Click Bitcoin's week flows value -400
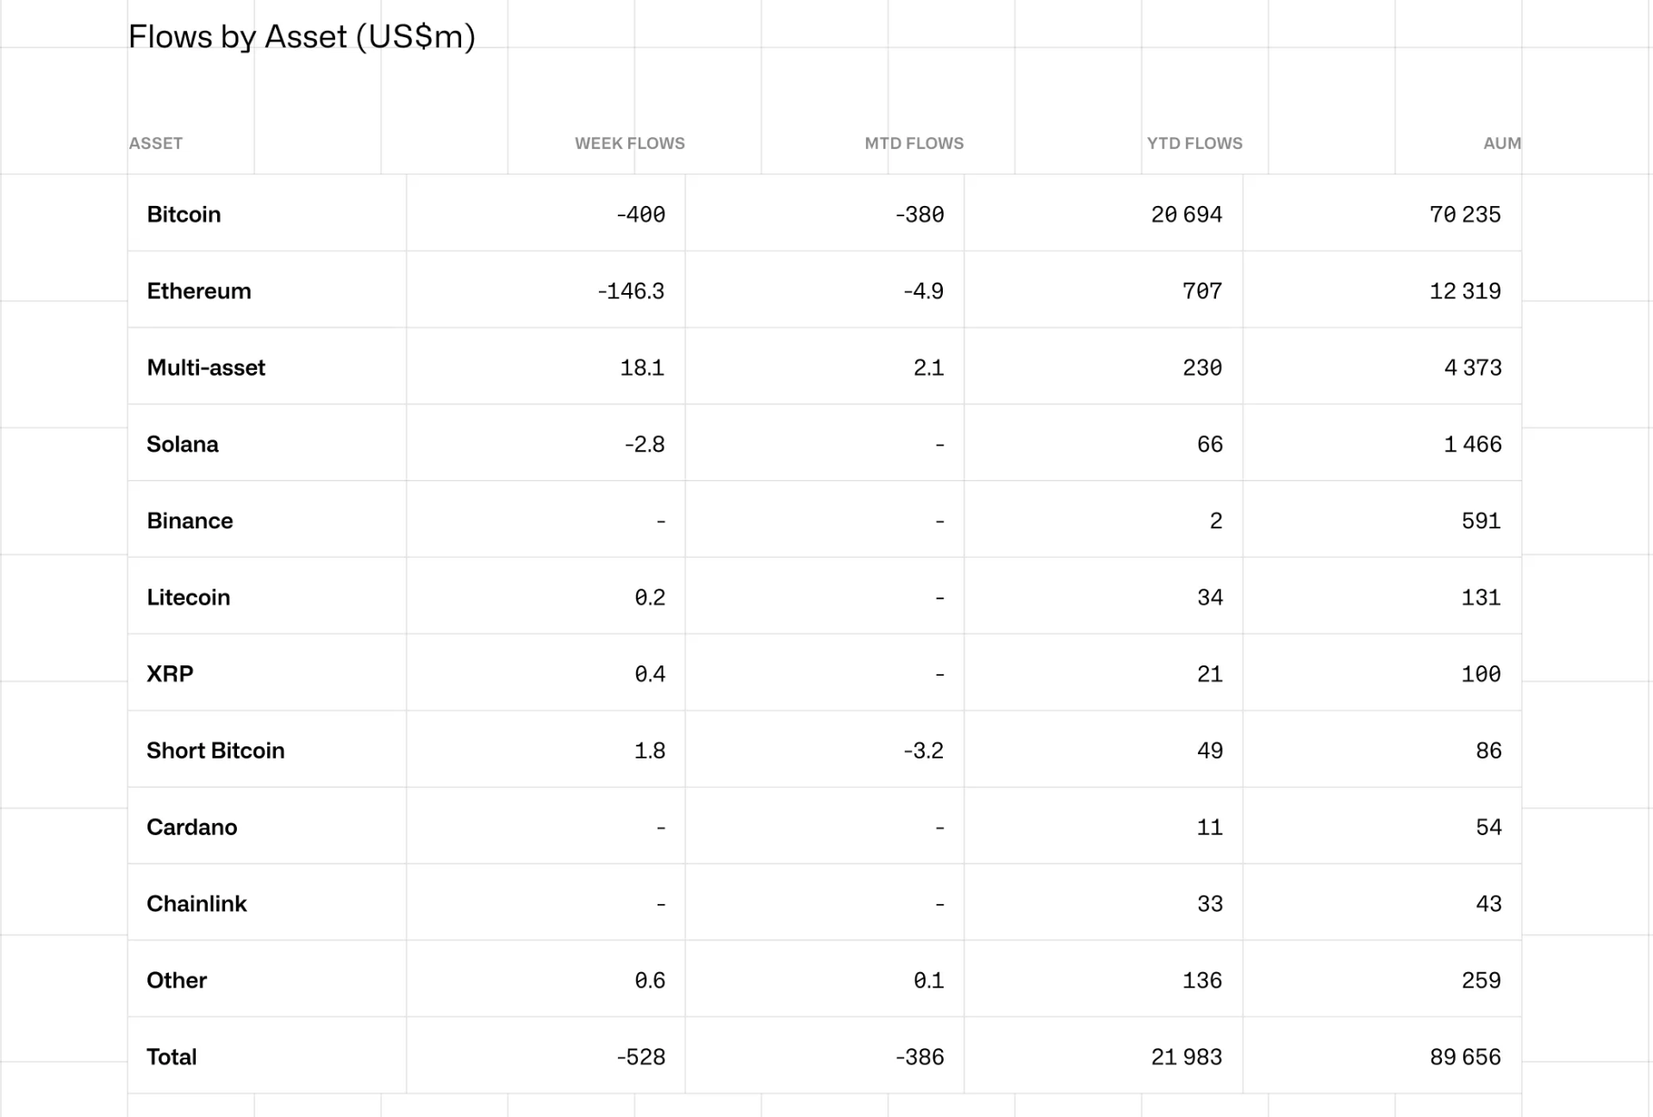This screenshot has height=1117, width=1653. [640, 215]
